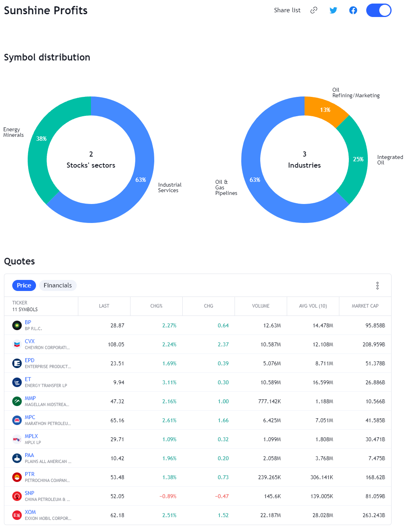The image size is (405, 529).
Task: Open the ET ticker link
Action: 28,379
